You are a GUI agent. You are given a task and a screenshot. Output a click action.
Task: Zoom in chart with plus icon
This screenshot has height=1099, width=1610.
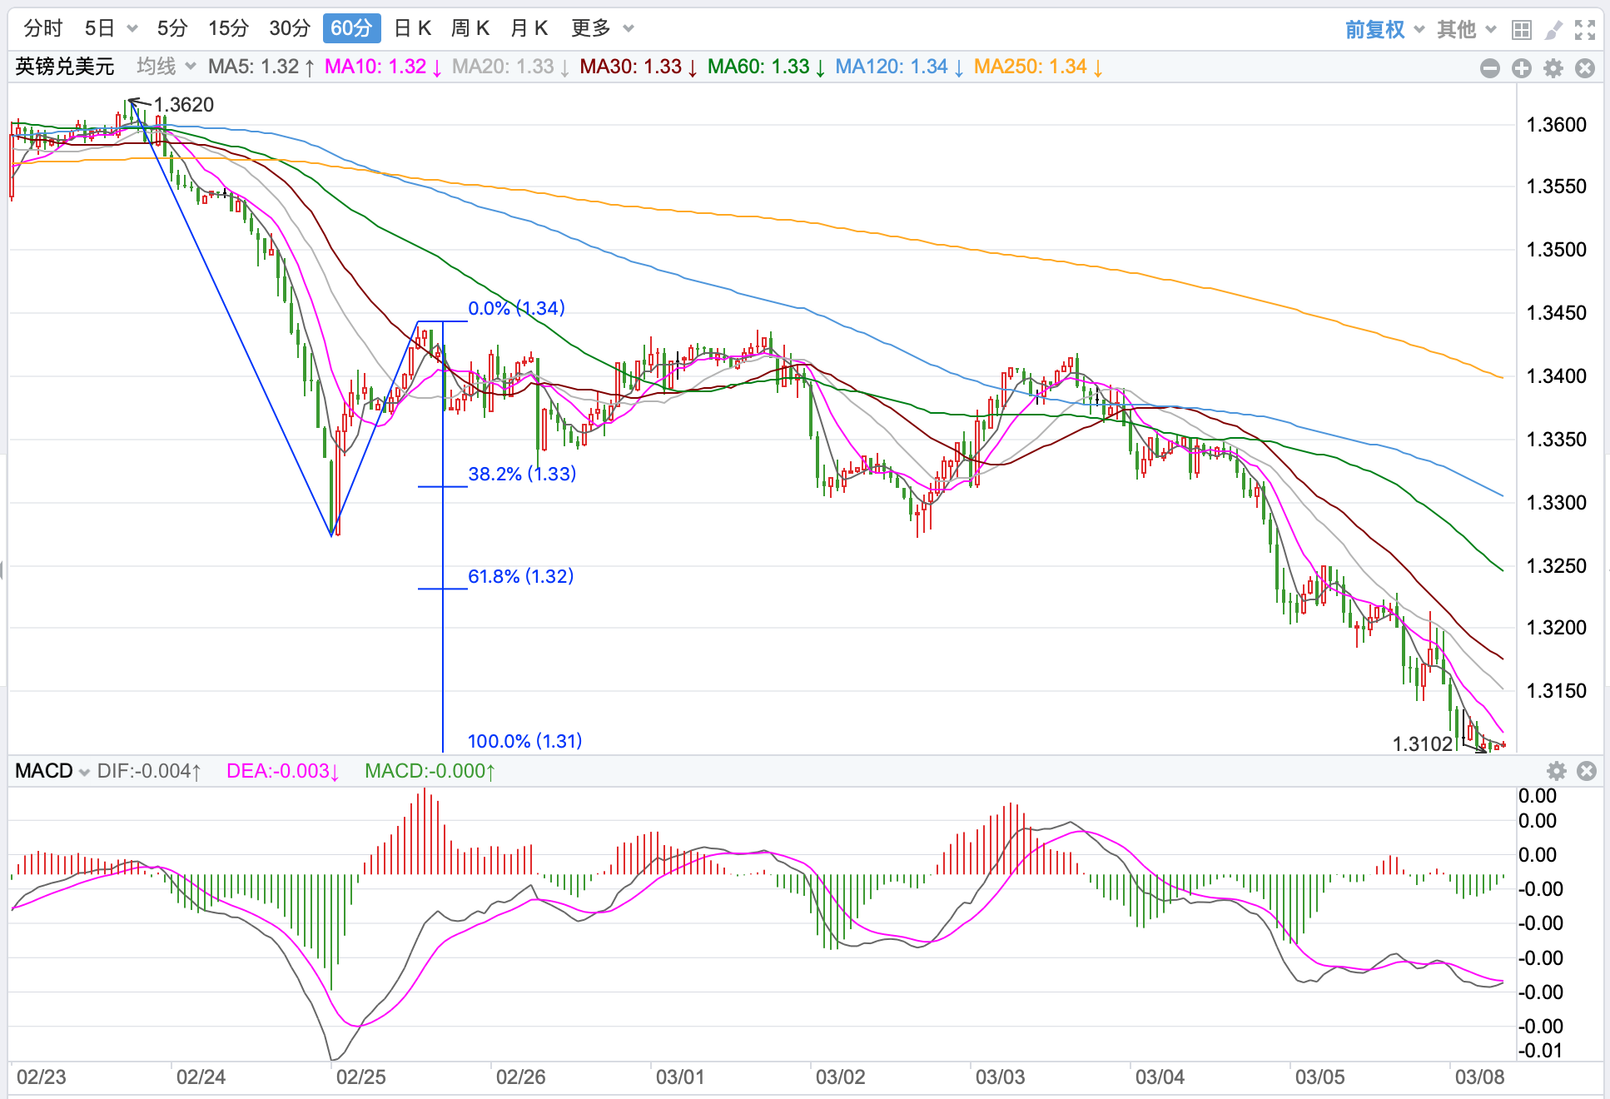[x=1522, y=68]
